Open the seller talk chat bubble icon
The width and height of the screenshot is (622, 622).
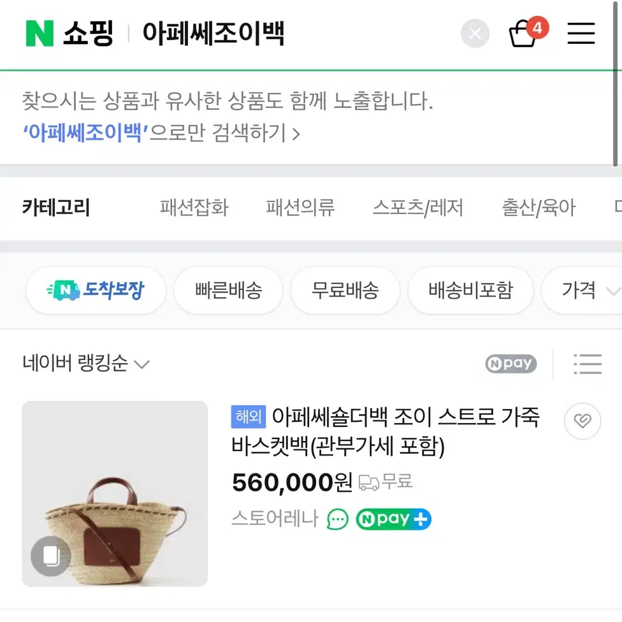338,519
